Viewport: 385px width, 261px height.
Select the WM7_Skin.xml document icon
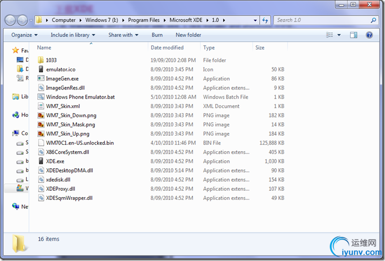(41, 106)
